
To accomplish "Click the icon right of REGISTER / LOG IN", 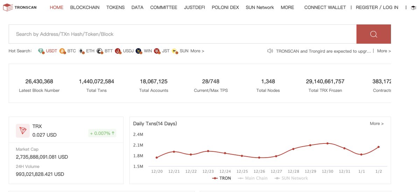I will 413,7.
